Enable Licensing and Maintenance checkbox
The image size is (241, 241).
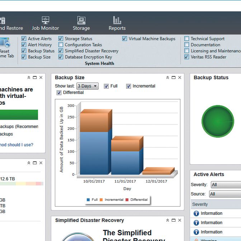[x=186, y=51]
